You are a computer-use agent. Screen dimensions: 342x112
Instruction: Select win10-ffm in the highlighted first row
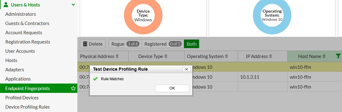[300, 67]
